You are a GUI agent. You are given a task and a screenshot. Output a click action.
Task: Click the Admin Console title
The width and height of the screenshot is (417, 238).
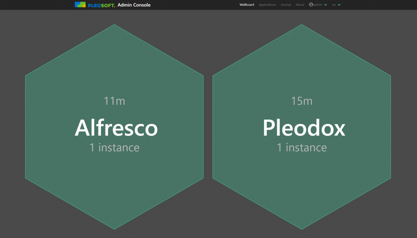click(134, 5)
